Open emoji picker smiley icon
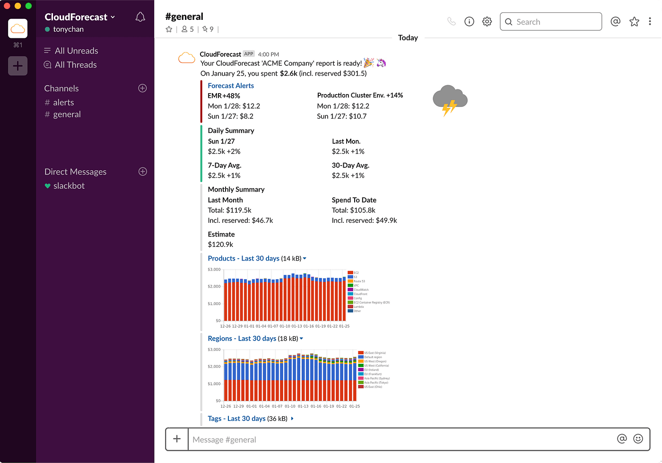The height and width of the screenshot is (463, 662). 638,439
